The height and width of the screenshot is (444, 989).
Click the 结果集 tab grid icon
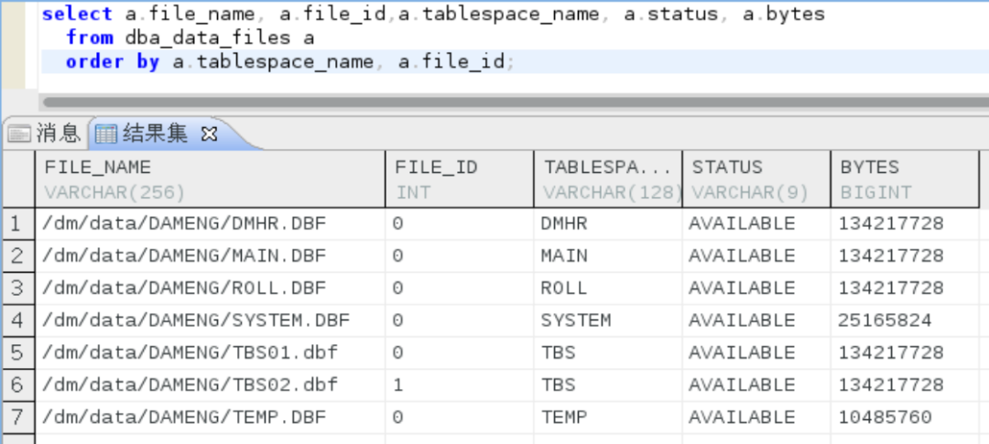coord(107,134)
